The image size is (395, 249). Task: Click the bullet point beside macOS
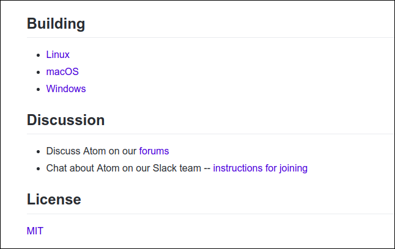pos(39,72)
